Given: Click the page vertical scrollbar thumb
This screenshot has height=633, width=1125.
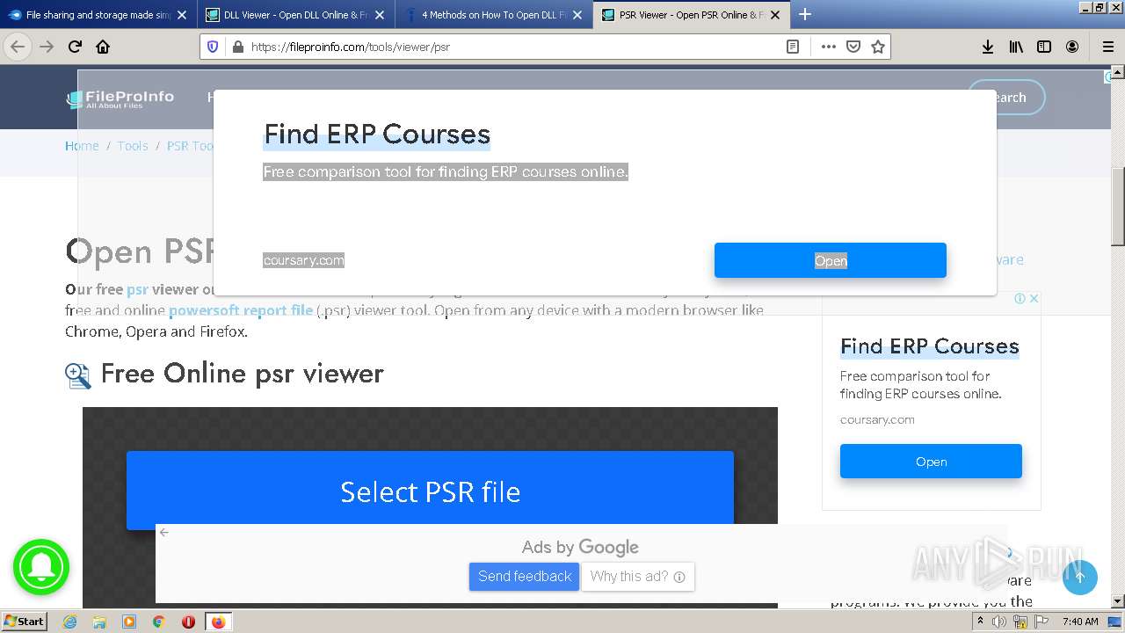Looking at the screenshot, I should [x=1118, y=207].
